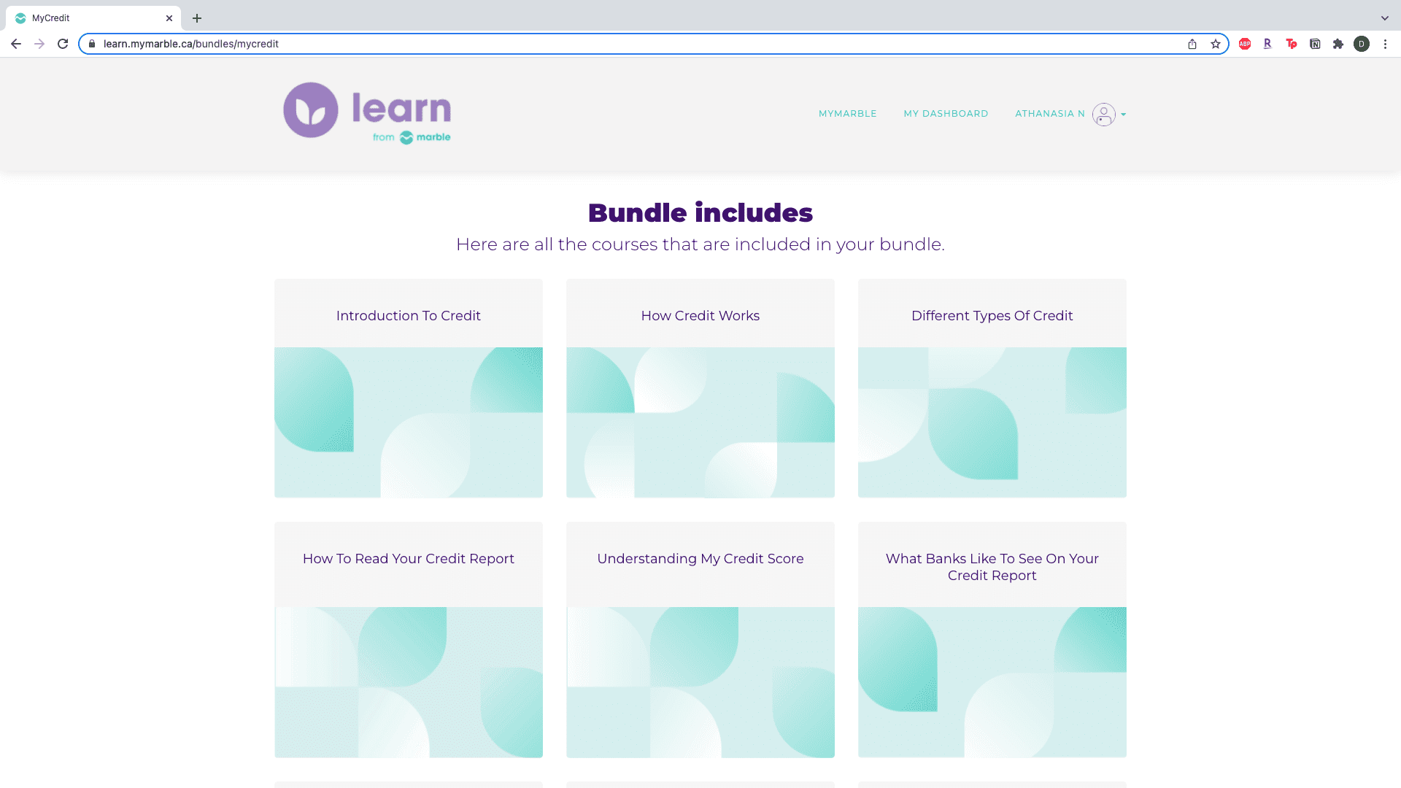Image resolution: width=1401 pixels, height=788 pixels.
Task: Go to MYMARBLE in the navigation
Action: [x=848, y=114]
